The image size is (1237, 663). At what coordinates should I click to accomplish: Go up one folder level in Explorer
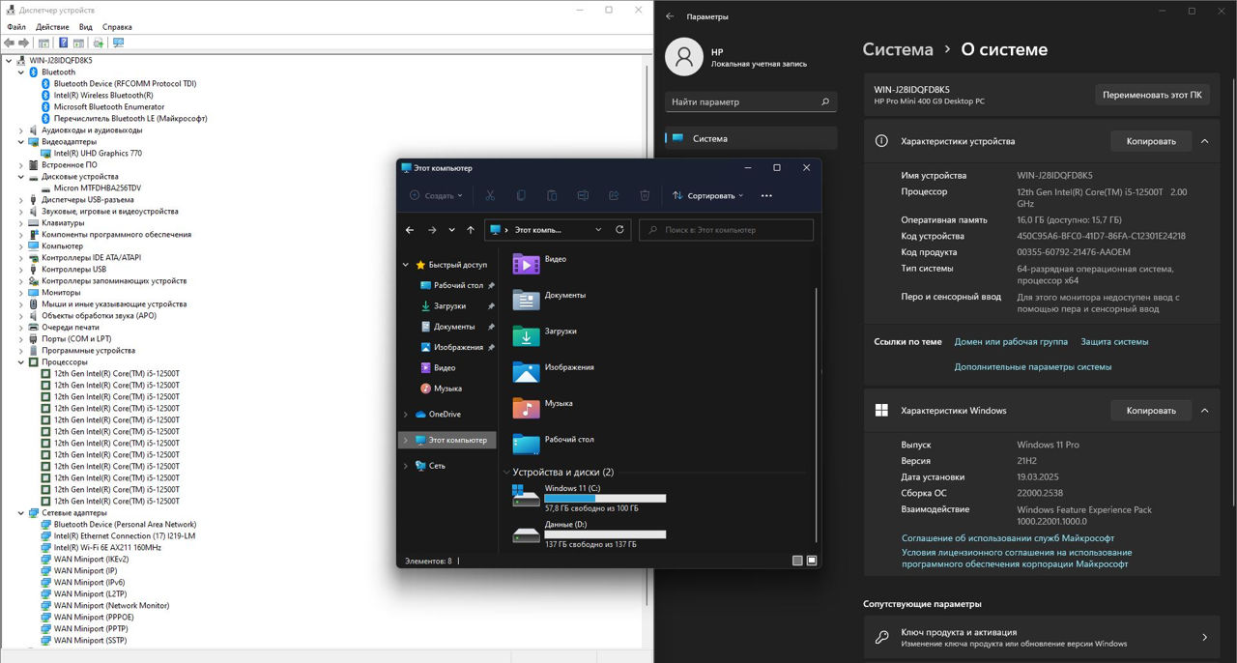(471, 230)
